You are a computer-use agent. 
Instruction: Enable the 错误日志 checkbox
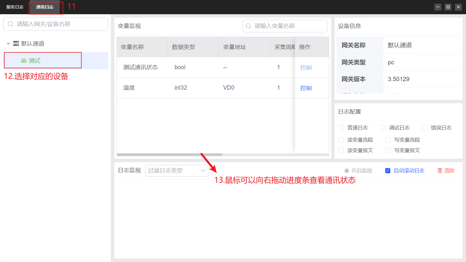tap(425, 128)
